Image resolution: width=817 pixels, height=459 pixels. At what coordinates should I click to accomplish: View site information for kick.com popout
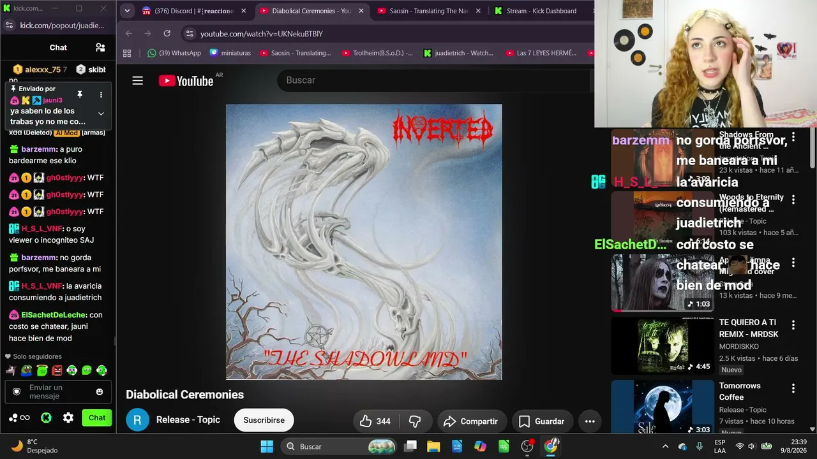pos(9,25)
